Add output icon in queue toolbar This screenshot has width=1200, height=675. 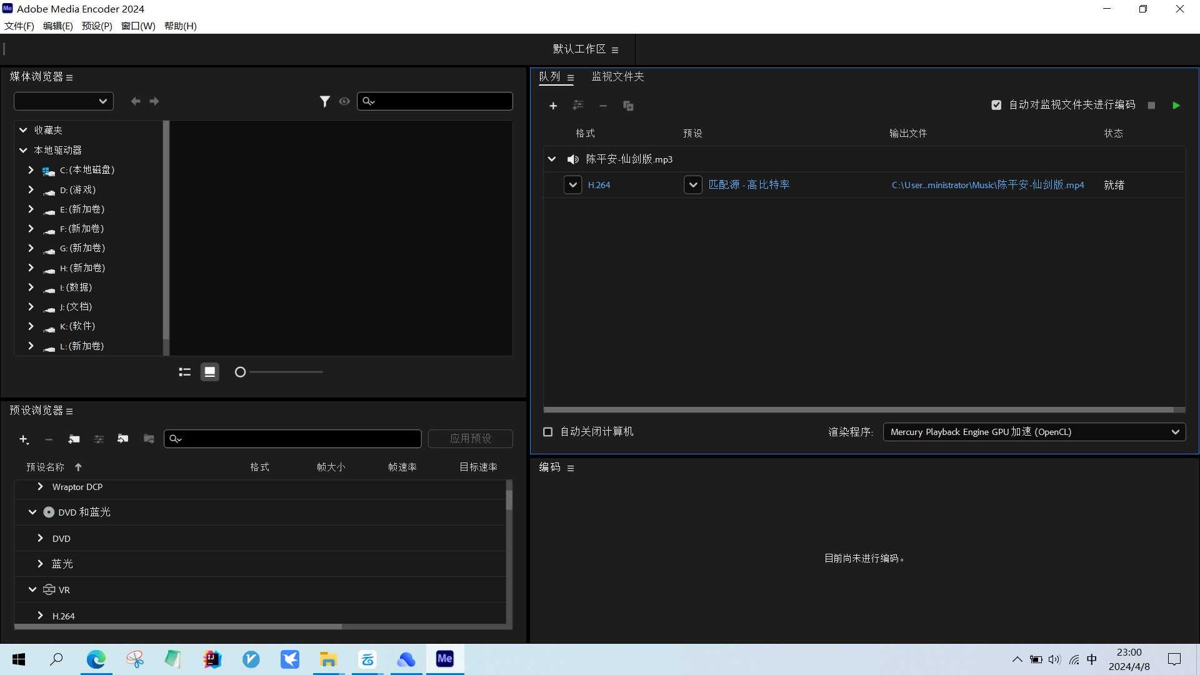(x=578, y=106)
